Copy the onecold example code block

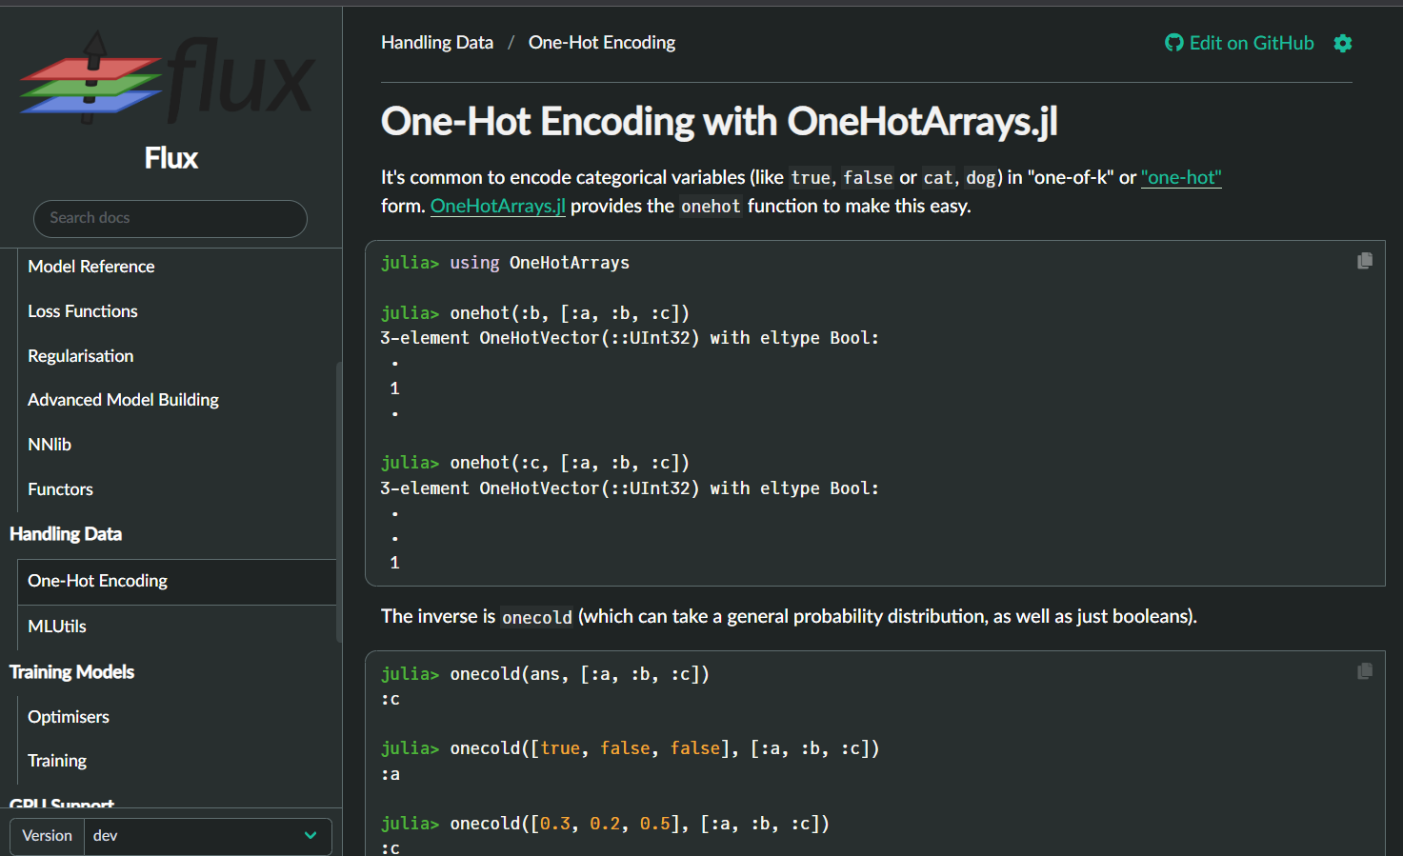1365,671
